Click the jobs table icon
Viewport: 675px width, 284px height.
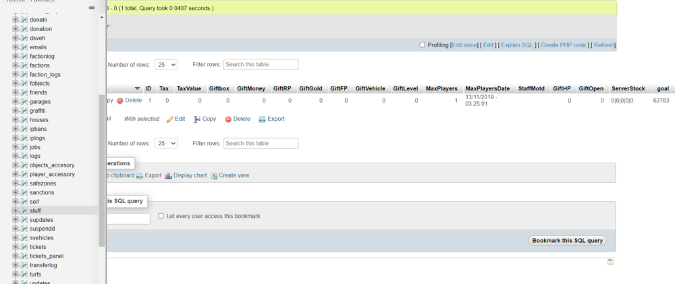pos(24,147)
